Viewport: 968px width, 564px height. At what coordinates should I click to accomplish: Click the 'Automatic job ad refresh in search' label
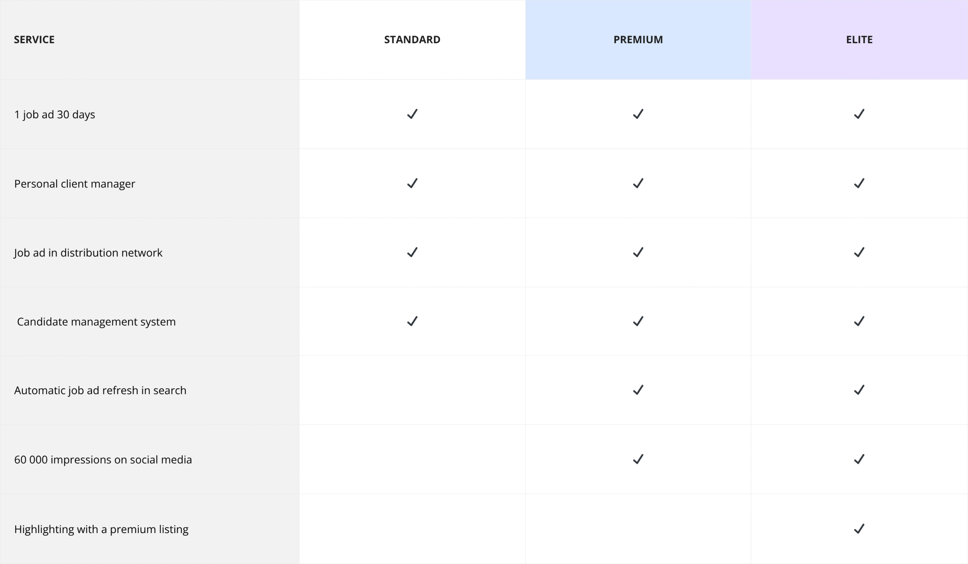100,390
